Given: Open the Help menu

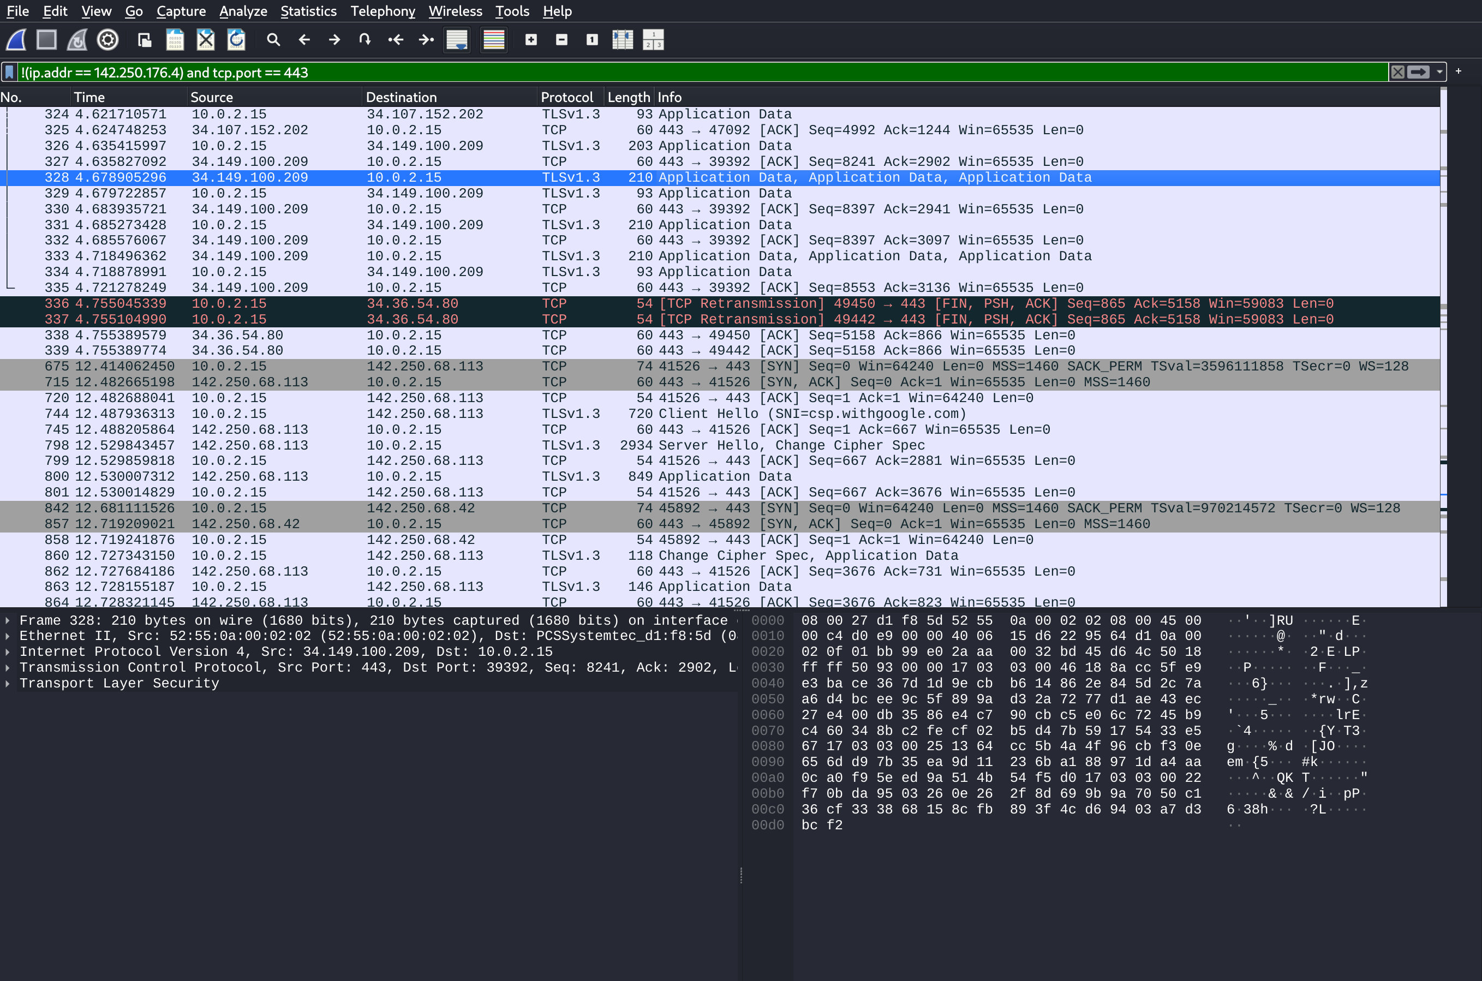Looking at the screenshot, I should click(x=558, y=11).
